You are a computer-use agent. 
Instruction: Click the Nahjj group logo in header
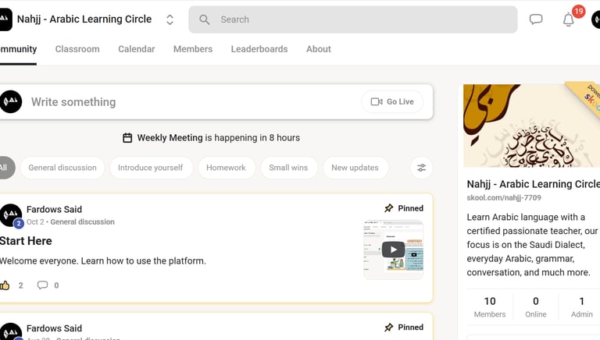click(5, 19)
